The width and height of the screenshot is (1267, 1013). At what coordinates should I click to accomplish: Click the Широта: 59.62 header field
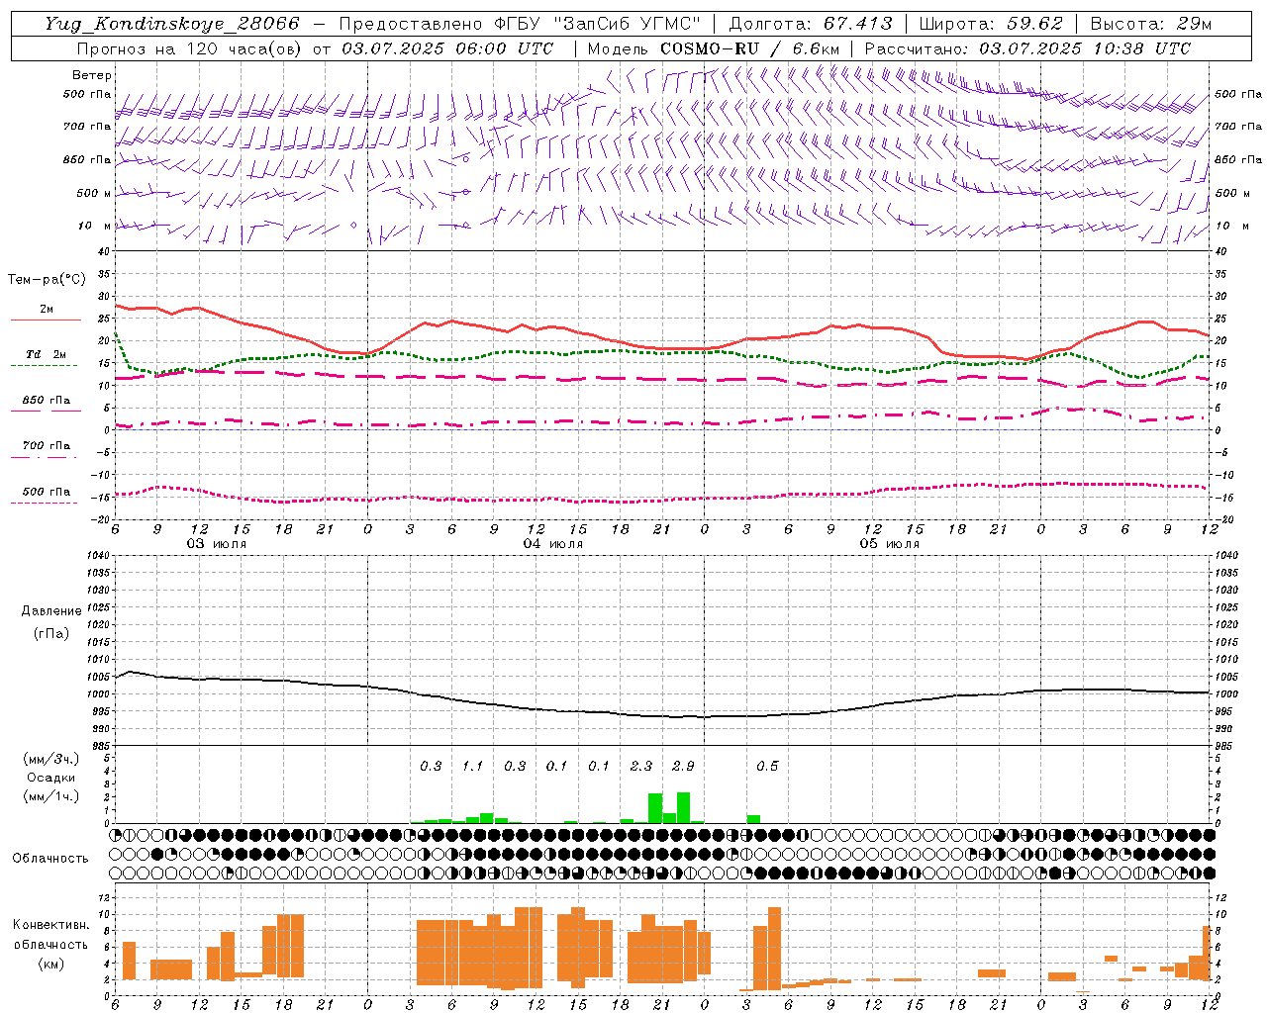[991, 23]
